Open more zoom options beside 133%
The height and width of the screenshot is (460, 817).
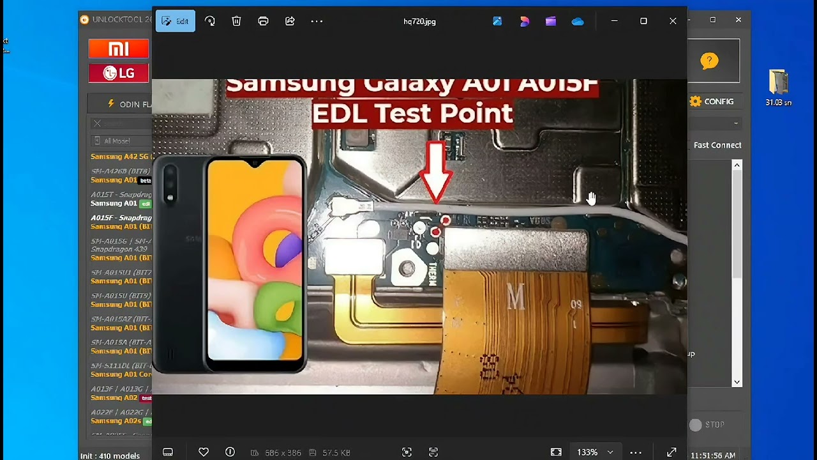[636, 452]
